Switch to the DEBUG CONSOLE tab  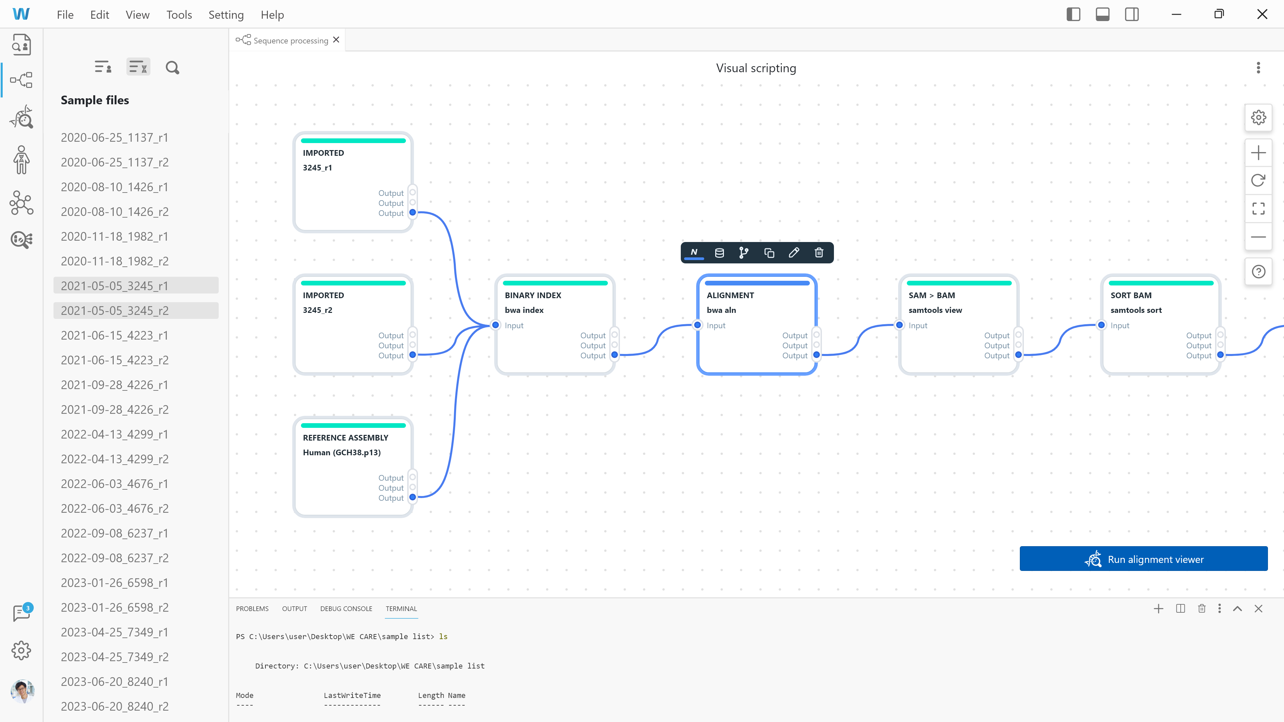tap(346, 608)
